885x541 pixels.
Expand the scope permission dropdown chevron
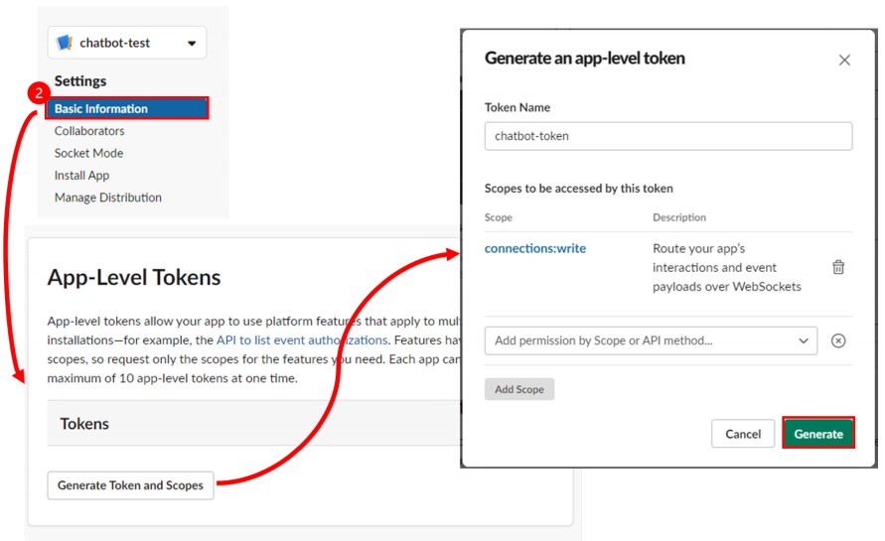tap(804, 340)
